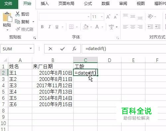Open Clipboard (剪贴板) group dialog launcher

pyautogui.click(x=35, y=38)
